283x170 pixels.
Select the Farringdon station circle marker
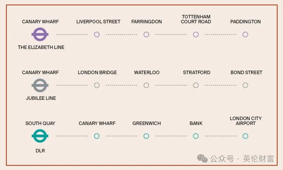146,34
